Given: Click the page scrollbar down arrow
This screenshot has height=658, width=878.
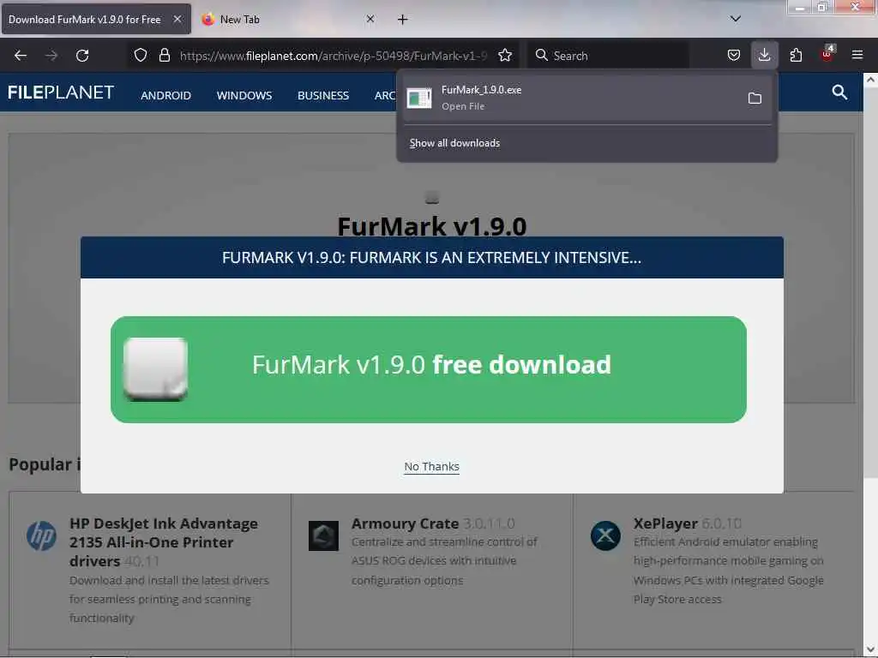Looking at the screenshot, I should point(870,649).
